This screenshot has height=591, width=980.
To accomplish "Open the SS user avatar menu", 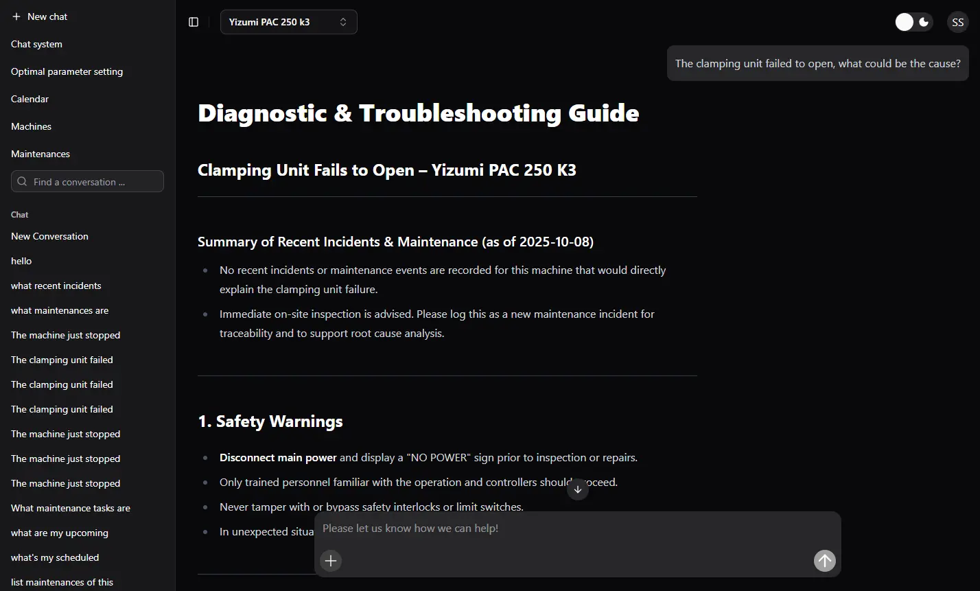I will (x=957, y=22).
